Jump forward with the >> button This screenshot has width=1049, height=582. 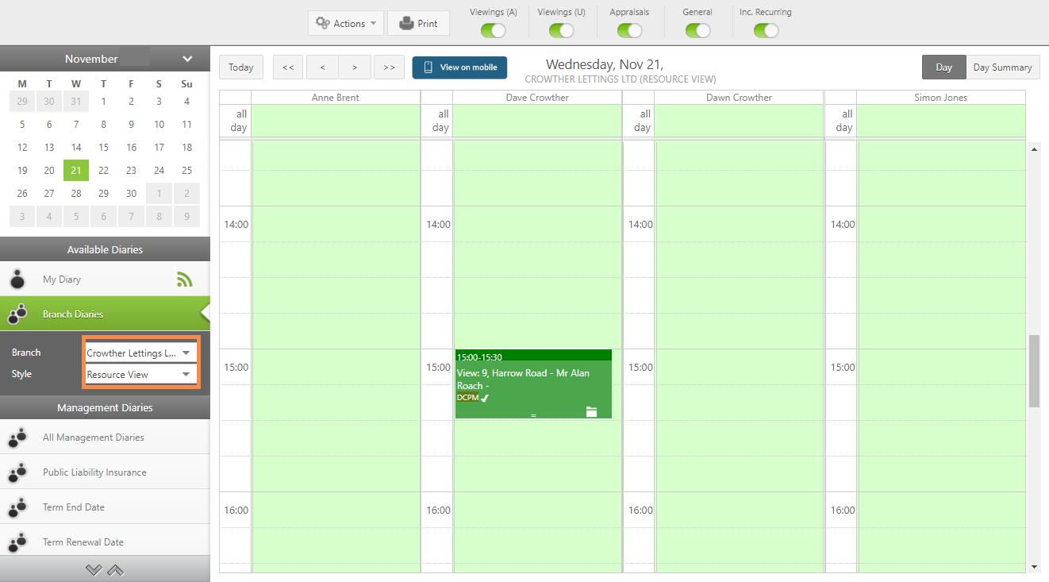click(389, 67)
